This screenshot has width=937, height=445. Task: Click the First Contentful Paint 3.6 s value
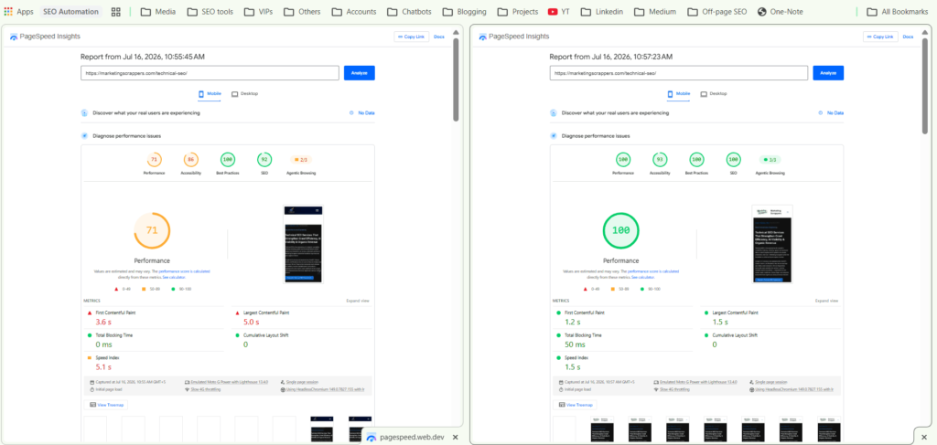coord(104,322)
